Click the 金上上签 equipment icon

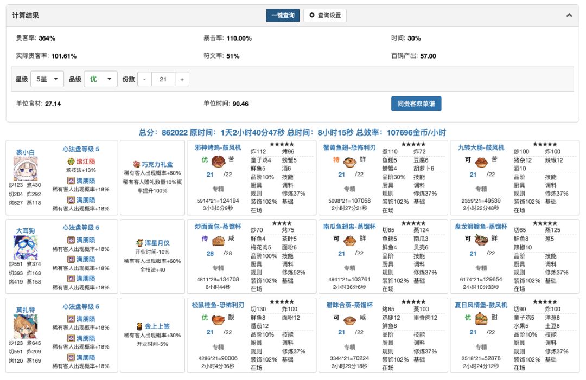coord(139,326)
